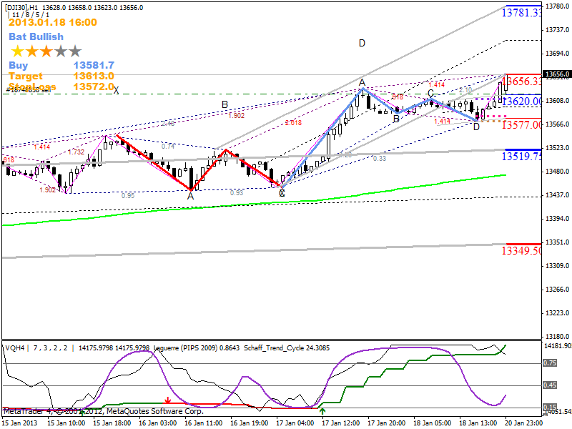The image size is (572, 429).
Task: Click the #28748838 sell order label
Action: coord(29,90)
